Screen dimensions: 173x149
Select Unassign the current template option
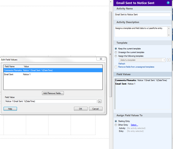116,52
